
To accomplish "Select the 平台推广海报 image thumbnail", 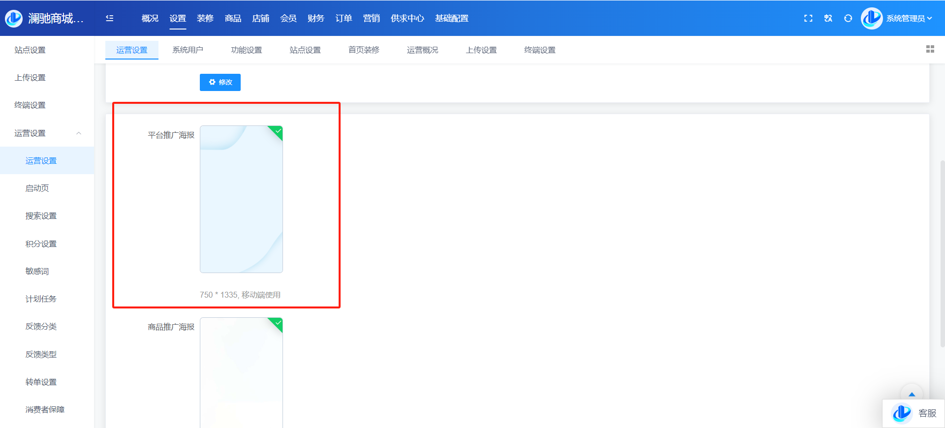I will [x=241, y=199].
